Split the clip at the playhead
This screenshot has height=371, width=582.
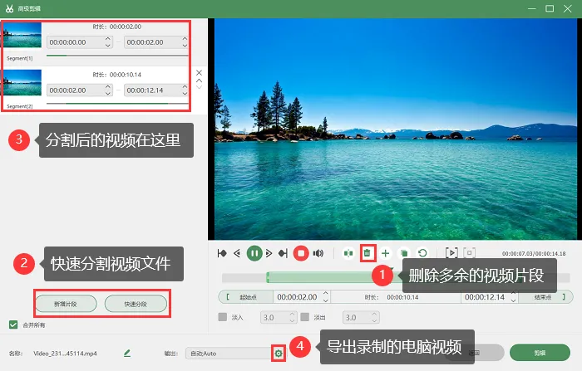(348, 253)
